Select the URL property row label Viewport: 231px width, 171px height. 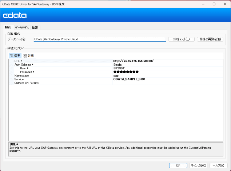click(x=18, y=61)
